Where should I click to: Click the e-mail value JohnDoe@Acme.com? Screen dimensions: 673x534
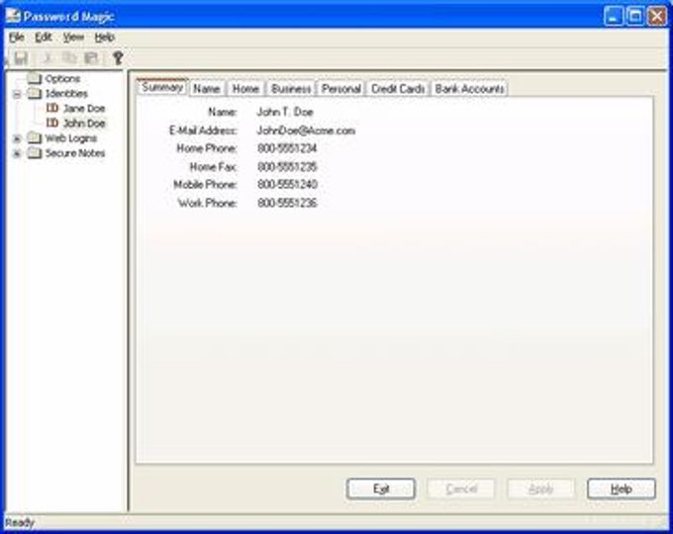tap(306, 131)
